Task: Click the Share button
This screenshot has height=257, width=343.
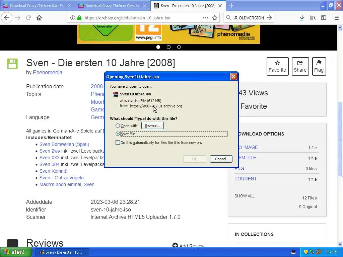Action: click(300, 67)
